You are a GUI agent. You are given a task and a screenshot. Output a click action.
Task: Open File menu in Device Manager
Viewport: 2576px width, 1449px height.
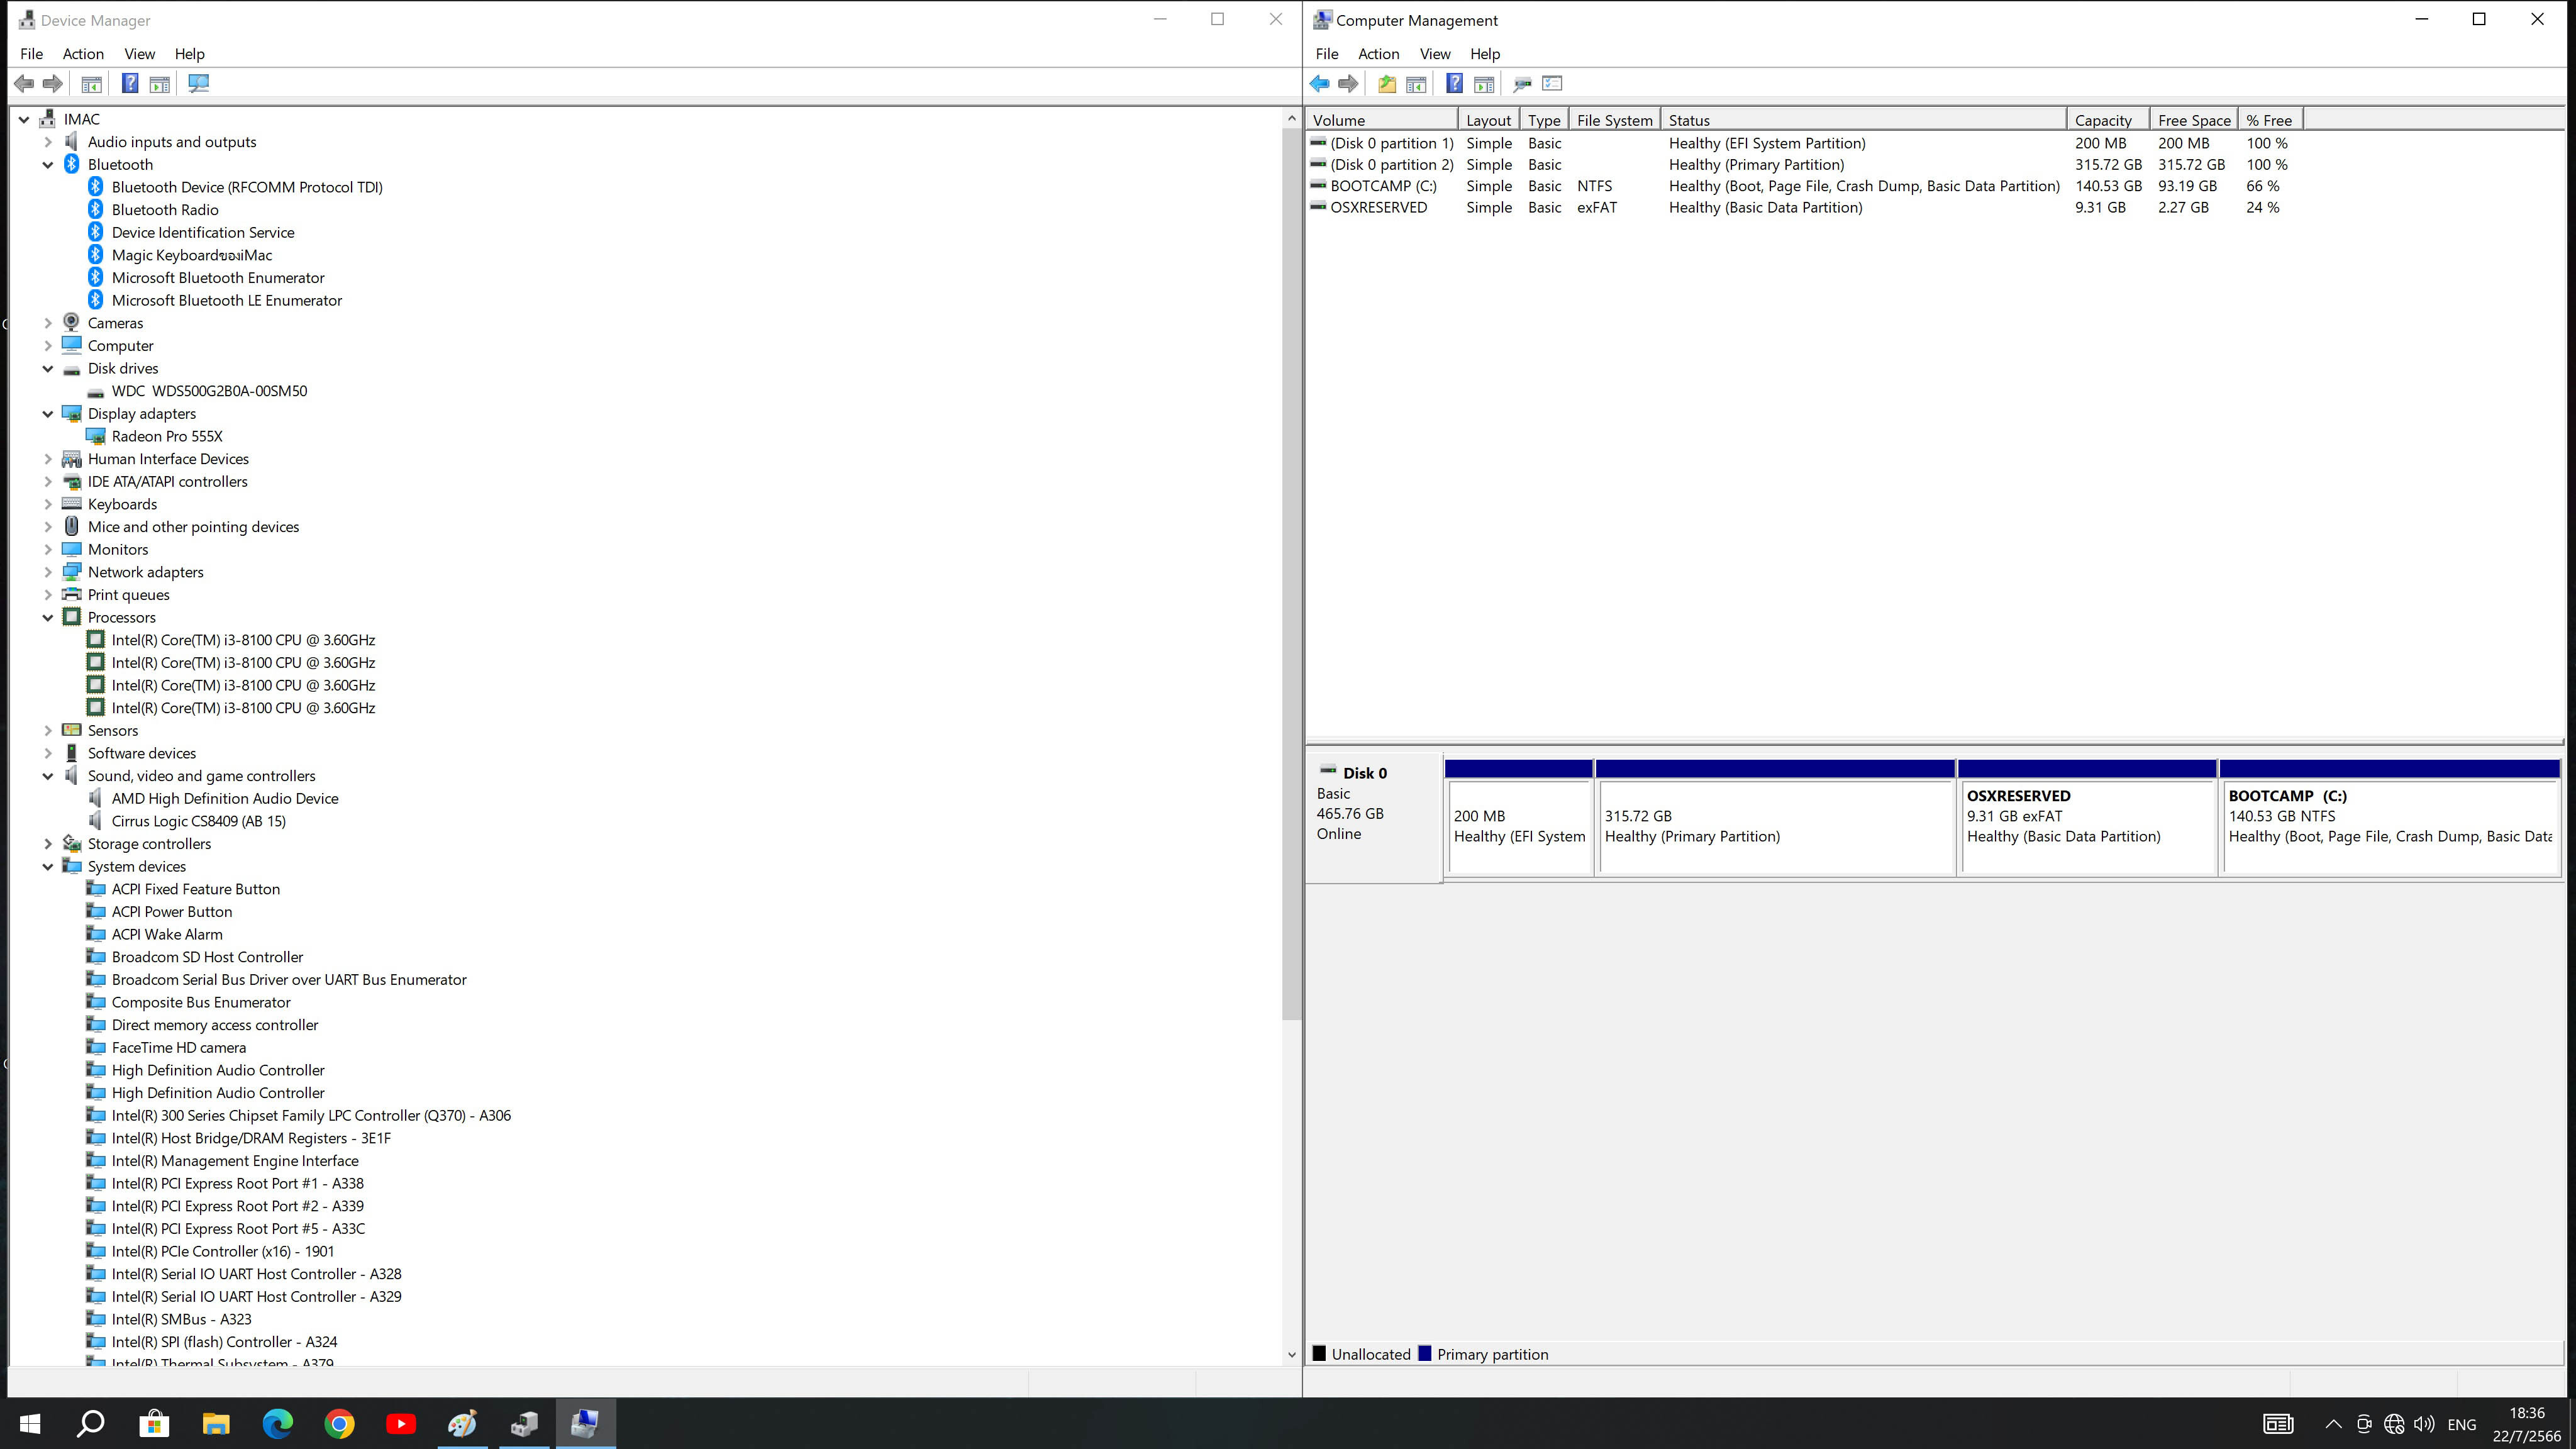[x=32, y=54]
